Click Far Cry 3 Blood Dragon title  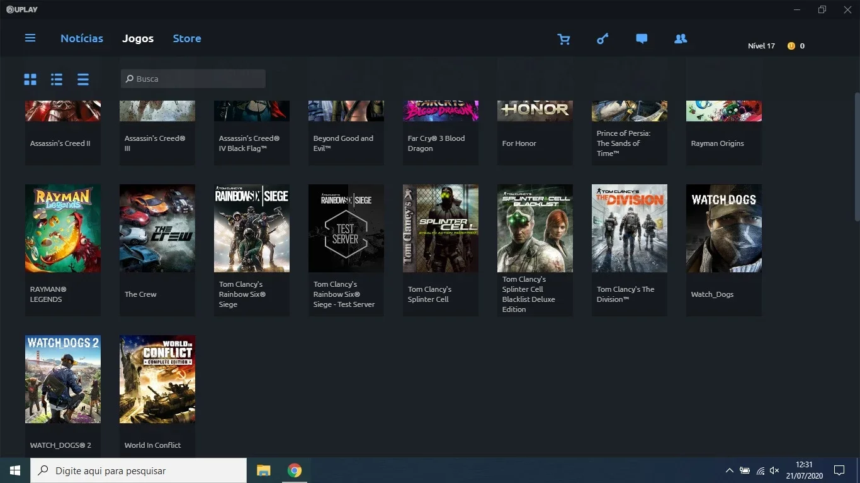436,143
